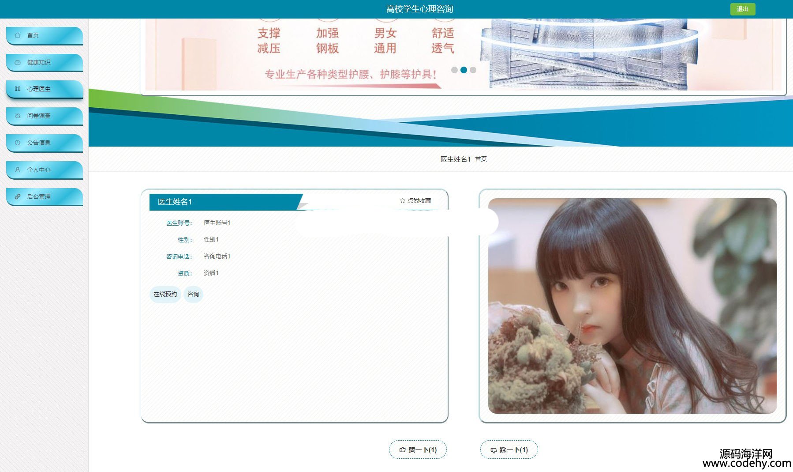Click the 踩一下(1) dislike button
Image resolution: width=793 pixels, height=472 pixels.
tap(509, 449)
